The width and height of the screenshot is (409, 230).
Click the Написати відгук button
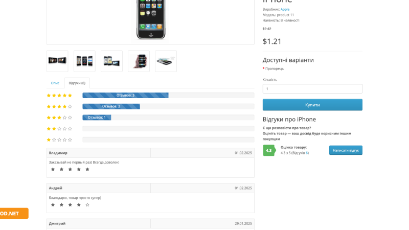click(346, 150)
